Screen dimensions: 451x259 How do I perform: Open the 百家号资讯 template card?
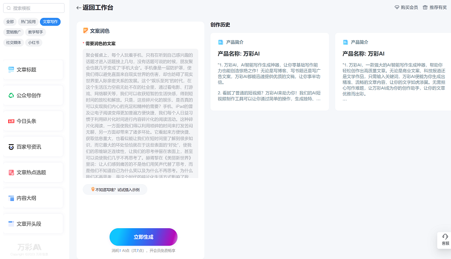pos(33,147)
